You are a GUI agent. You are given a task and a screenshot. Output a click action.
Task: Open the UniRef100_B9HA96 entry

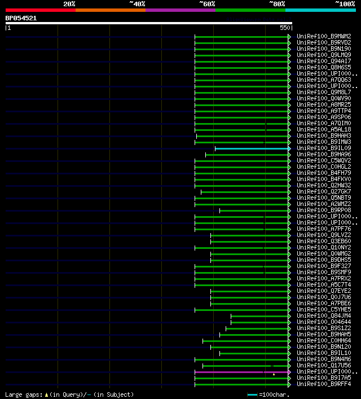tap(324, 154)
